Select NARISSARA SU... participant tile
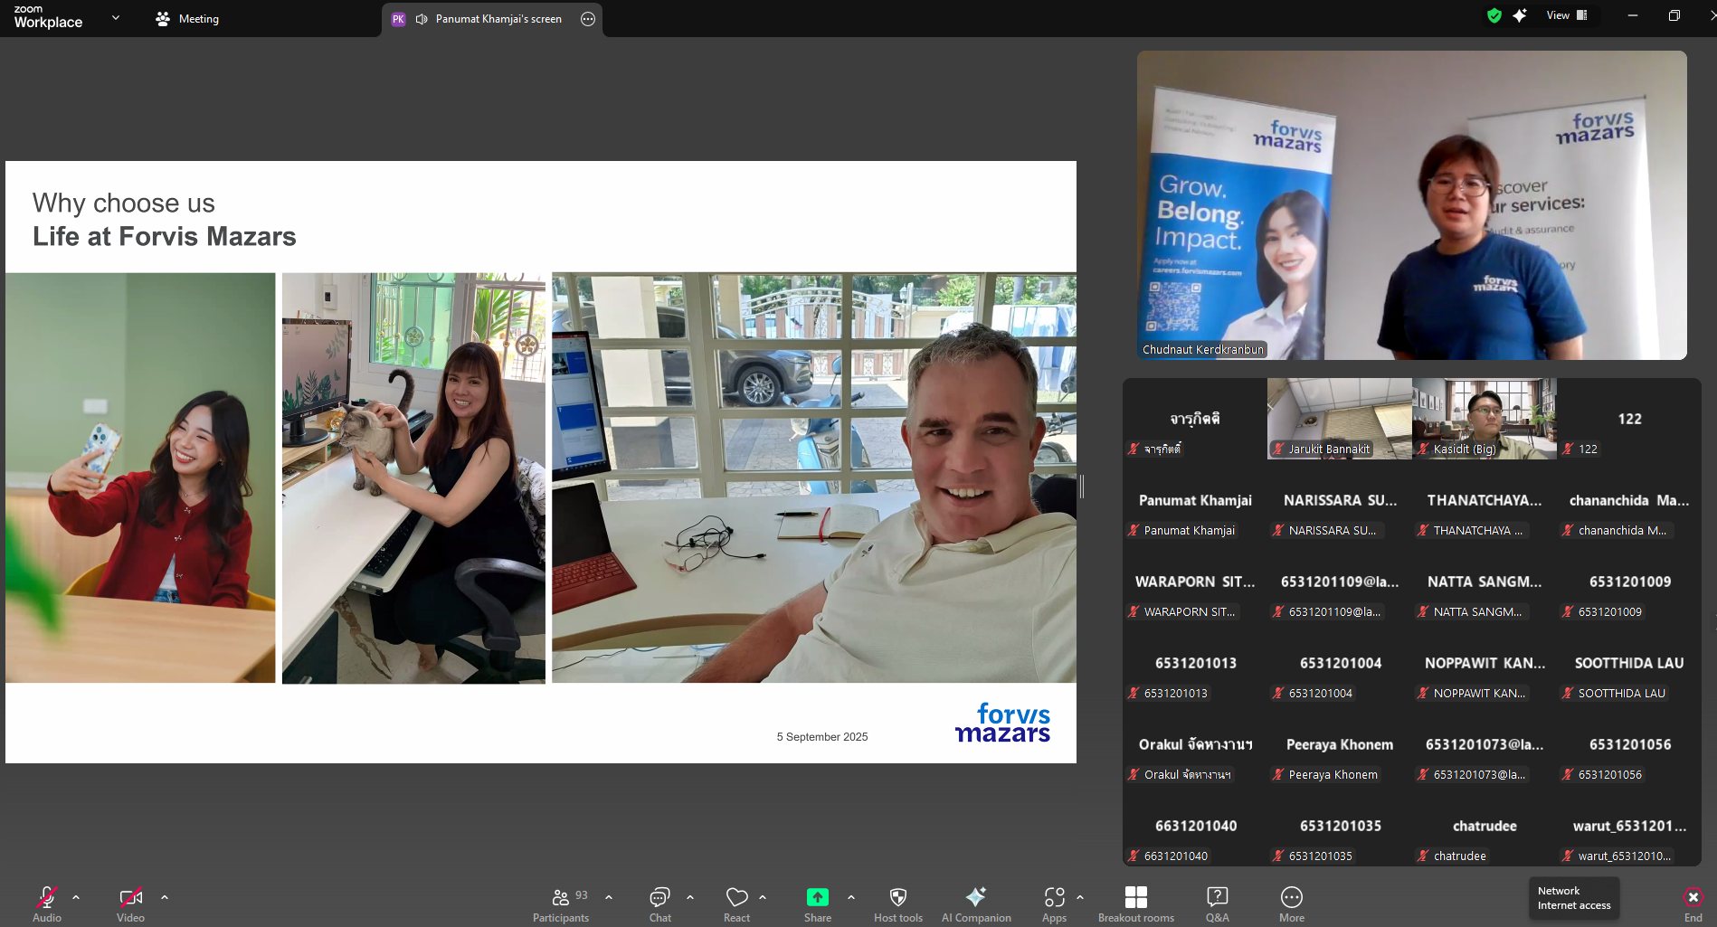This screenshot has height=927, width=1717. 1339,500
